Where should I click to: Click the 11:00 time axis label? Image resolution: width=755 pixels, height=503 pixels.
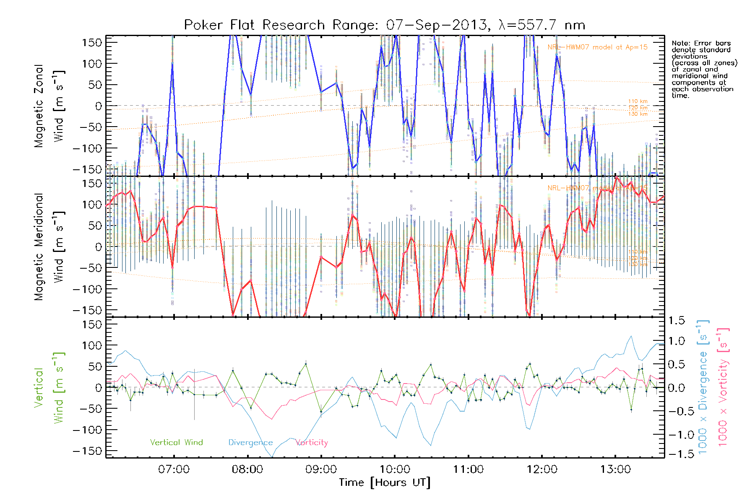468,469
